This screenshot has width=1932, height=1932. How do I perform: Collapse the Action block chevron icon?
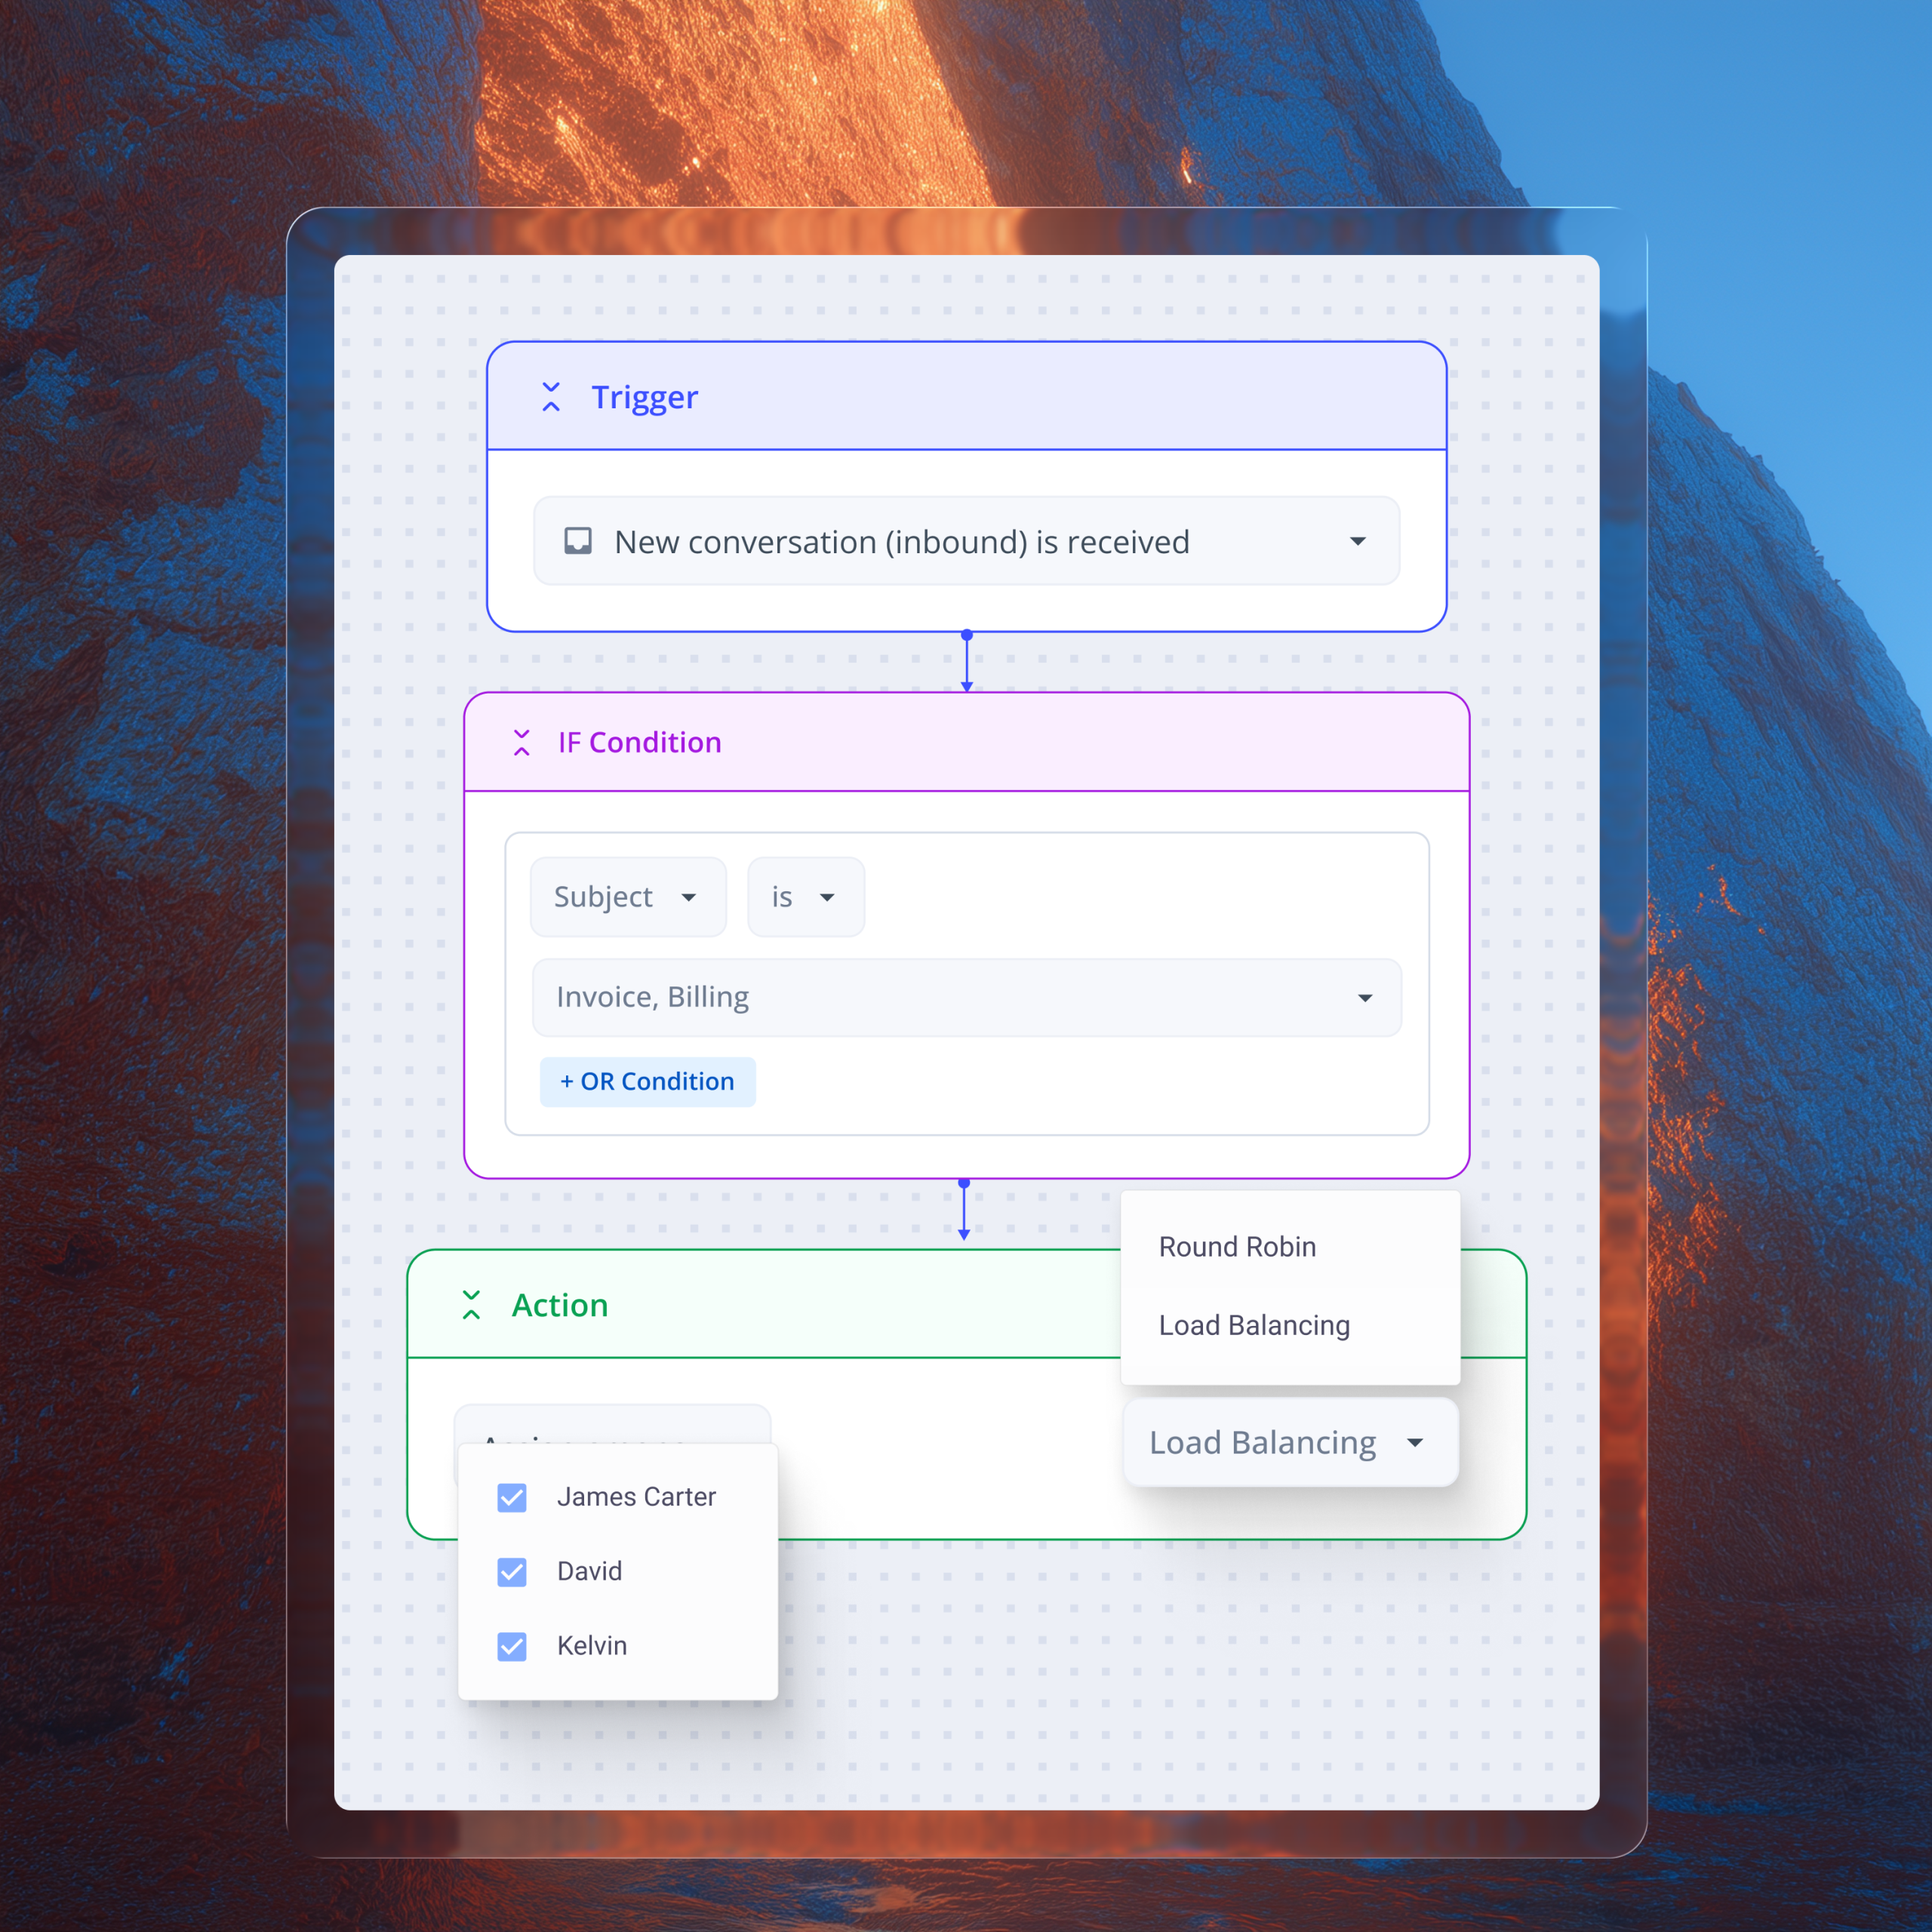point(471,1305)
